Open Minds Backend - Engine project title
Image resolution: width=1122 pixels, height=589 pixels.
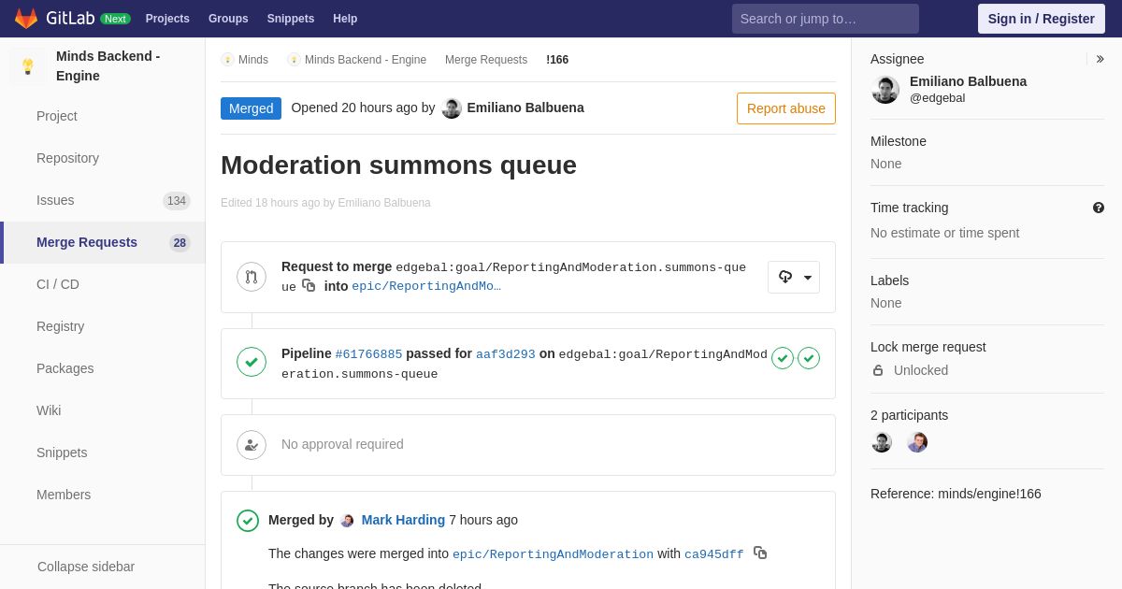[108, 66]
